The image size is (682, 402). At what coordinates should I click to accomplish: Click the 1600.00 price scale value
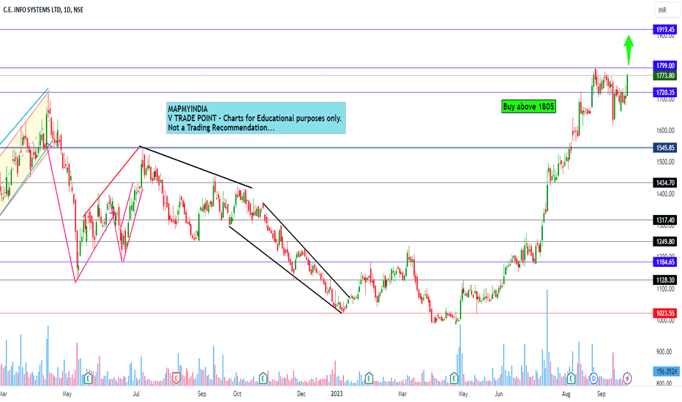pos(665,130)
